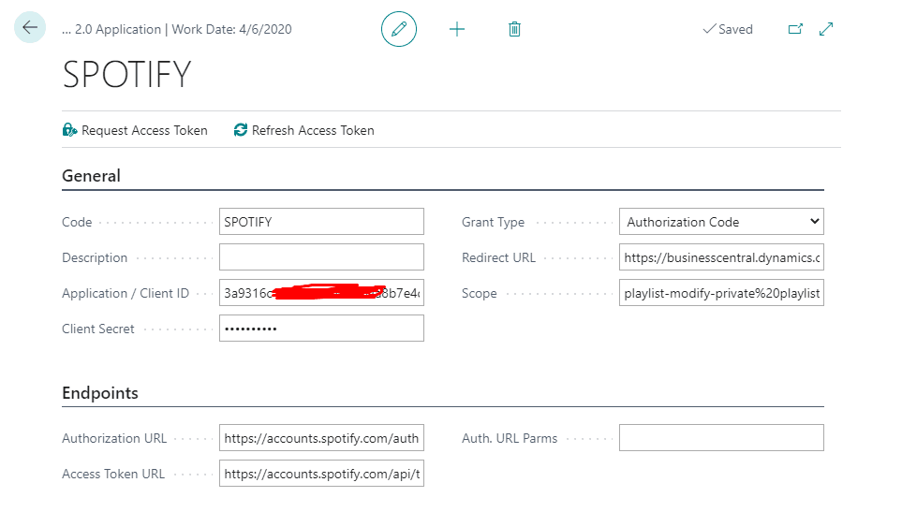Click the empty Description field
902x512 pixels.
coord(321,257)
